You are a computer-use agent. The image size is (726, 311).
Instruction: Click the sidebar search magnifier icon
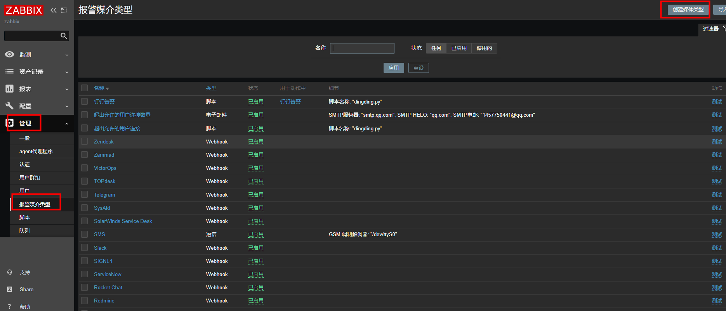click(64, 36)
